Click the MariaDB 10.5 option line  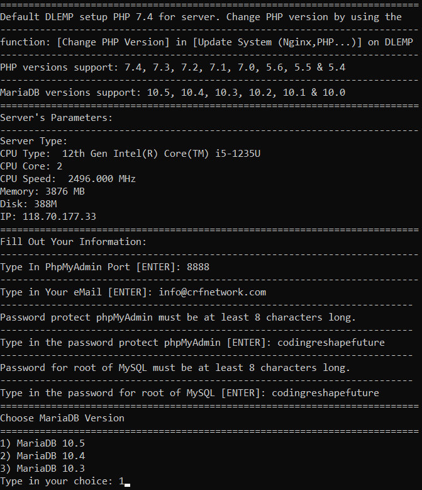[42, 443]
